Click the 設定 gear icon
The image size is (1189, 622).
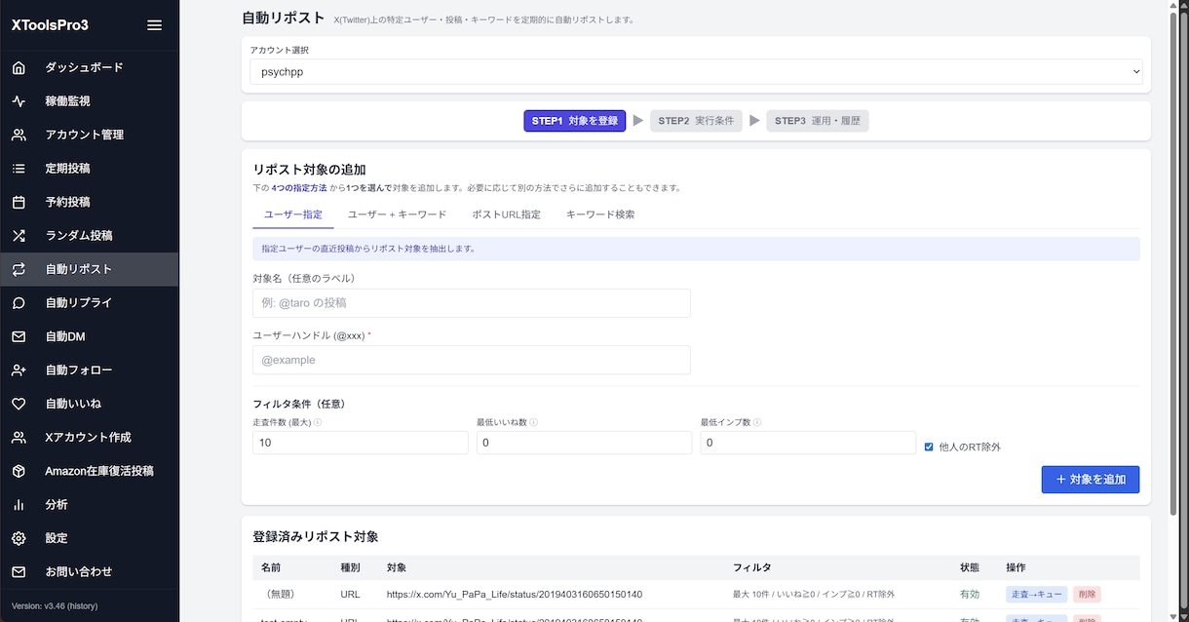[x=19, y=538]
